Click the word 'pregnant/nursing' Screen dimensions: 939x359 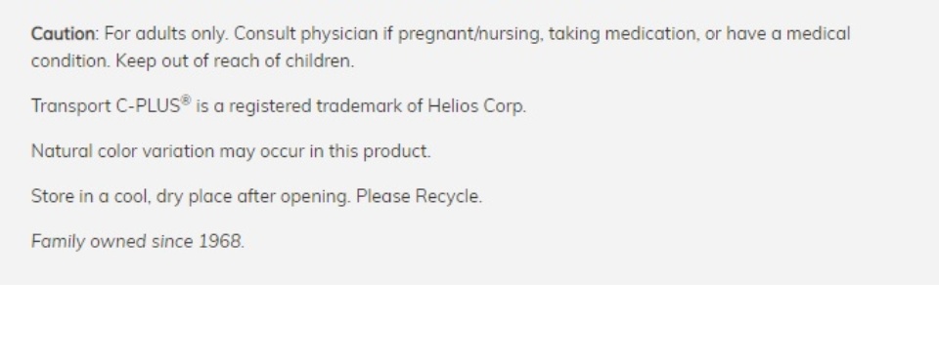click(469, 34)
